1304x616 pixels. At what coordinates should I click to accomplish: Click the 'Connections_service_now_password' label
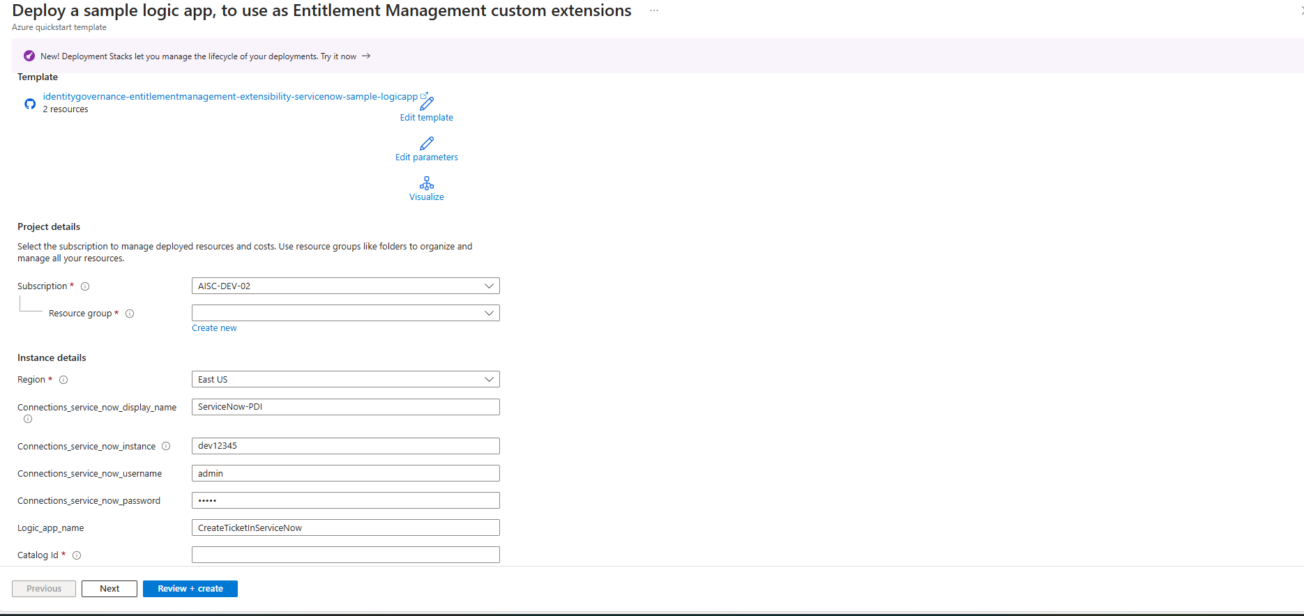(89, 501)
